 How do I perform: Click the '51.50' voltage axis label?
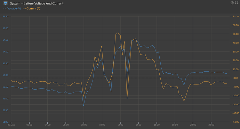coord(5,110)
